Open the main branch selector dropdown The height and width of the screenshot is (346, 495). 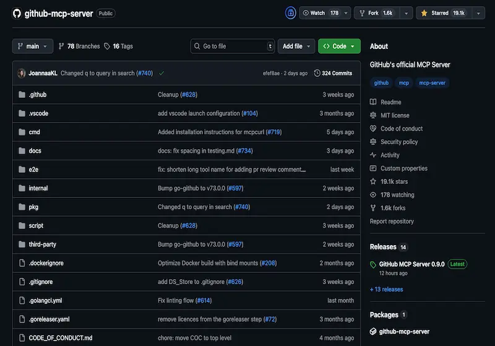33,46
